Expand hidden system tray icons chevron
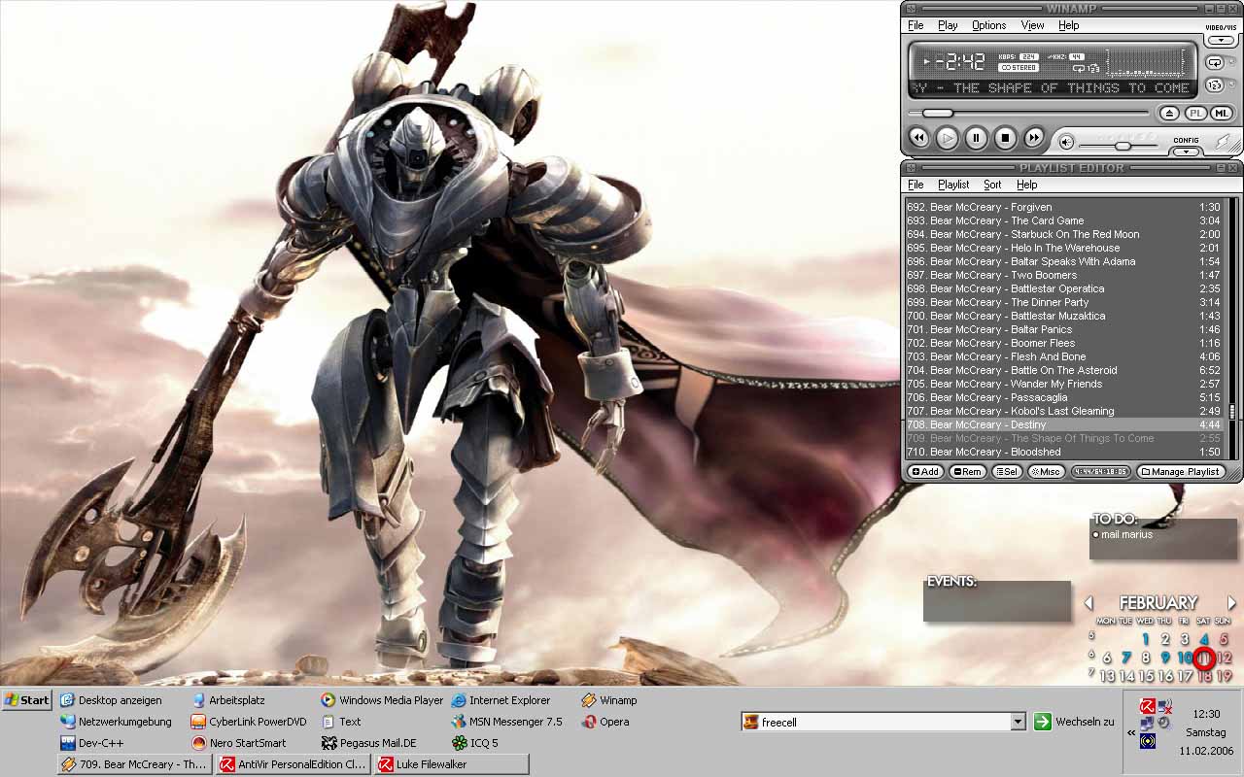This screenshot has width=1244, height=777. point(1131,733)
